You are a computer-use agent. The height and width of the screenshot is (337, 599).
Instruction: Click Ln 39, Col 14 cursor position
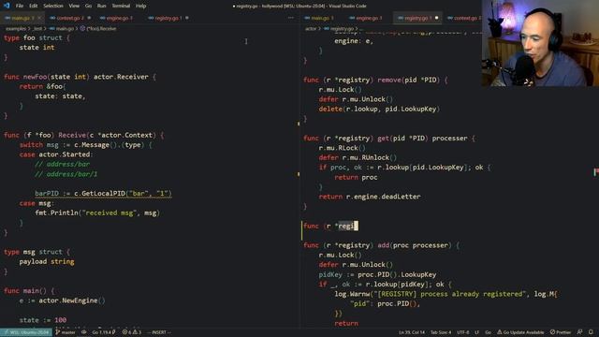(x=412, y=332)
